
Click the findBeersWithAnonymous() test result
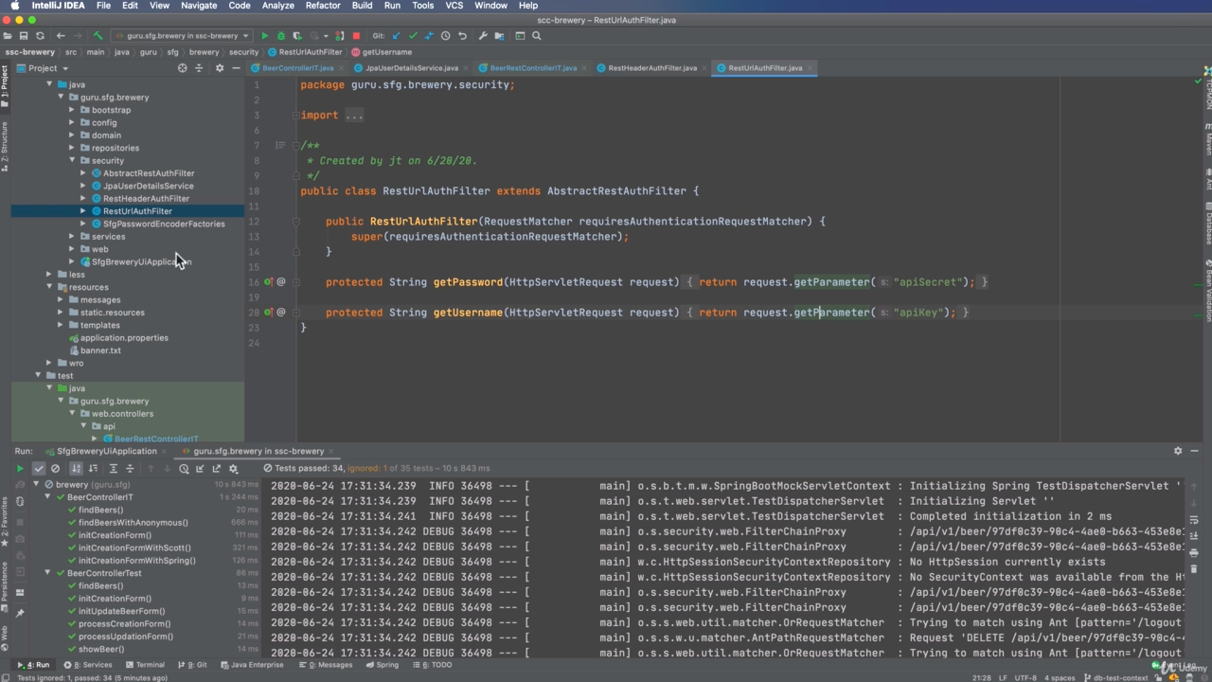(133, 523)
